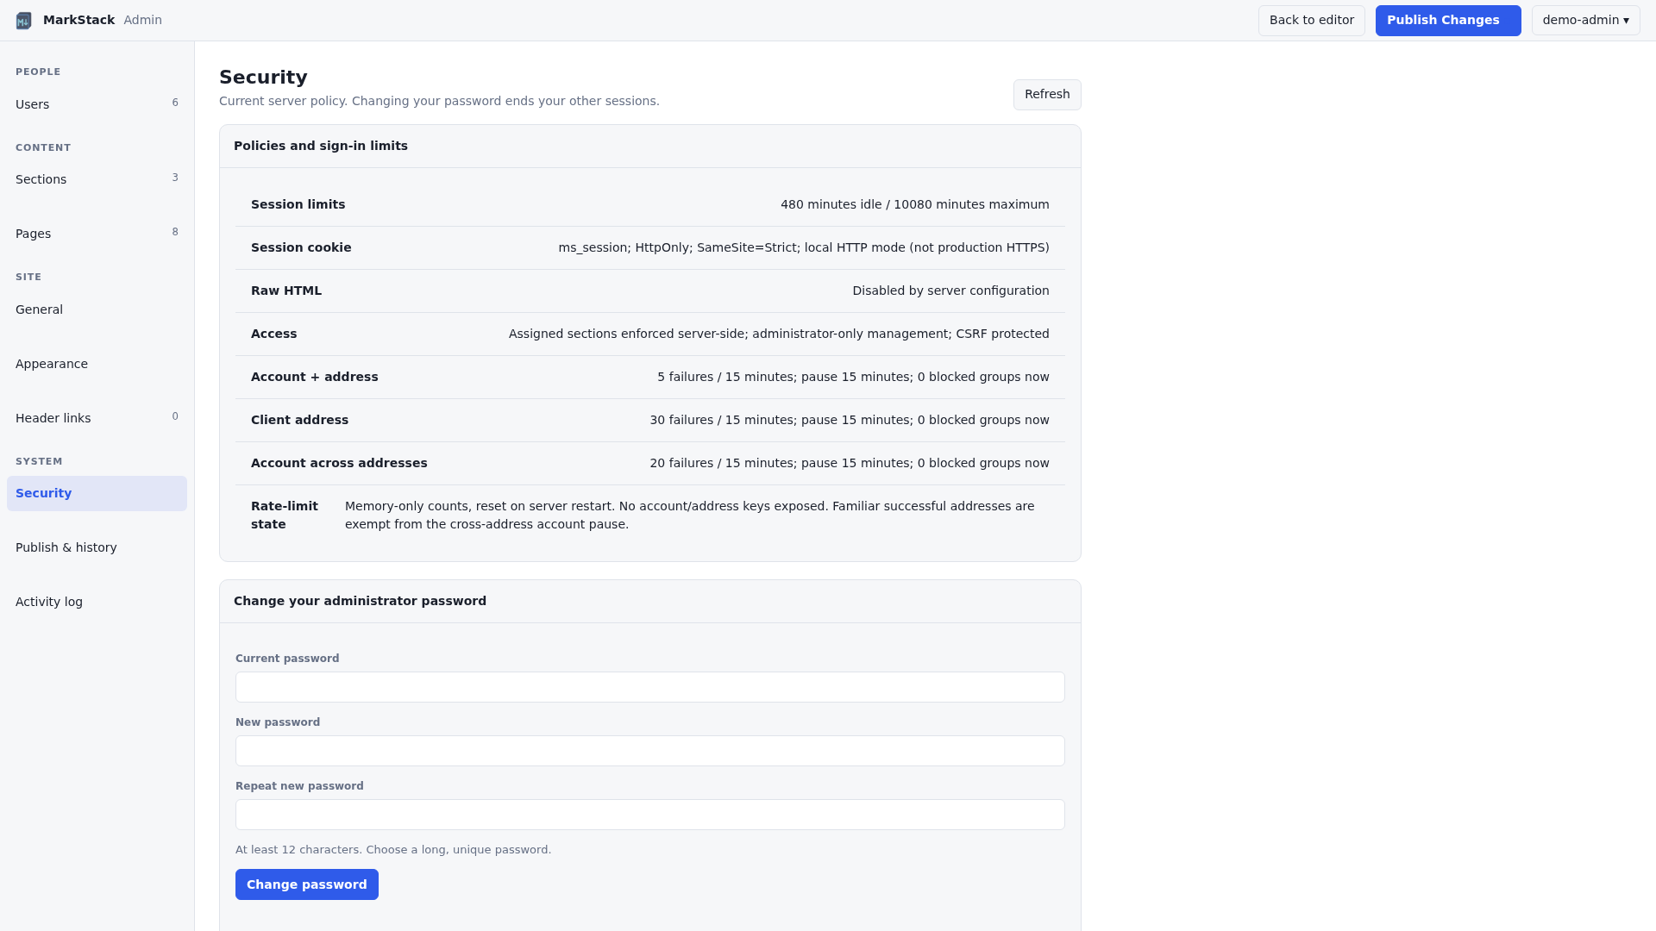Click the Account across addresses label

[x=339, y=463]
